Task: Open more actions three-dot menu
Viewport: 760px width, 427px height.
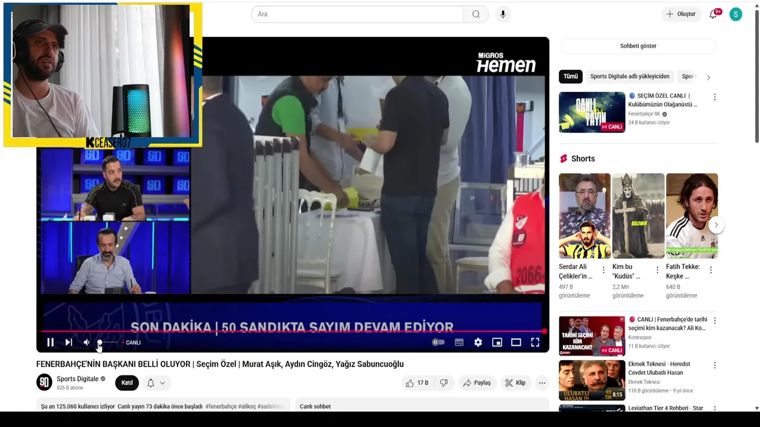Action: click(x=542, y=383)
